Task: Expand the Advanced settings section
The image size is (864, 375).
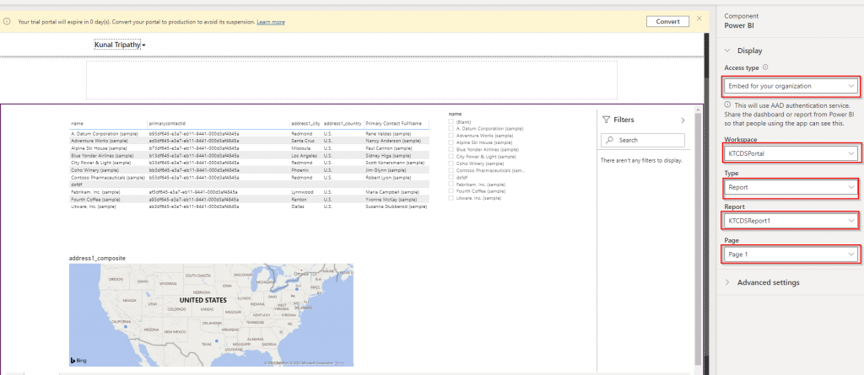Action: 727,282
